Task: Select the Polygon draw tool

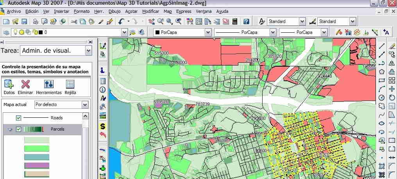Action: click(382, 72)
